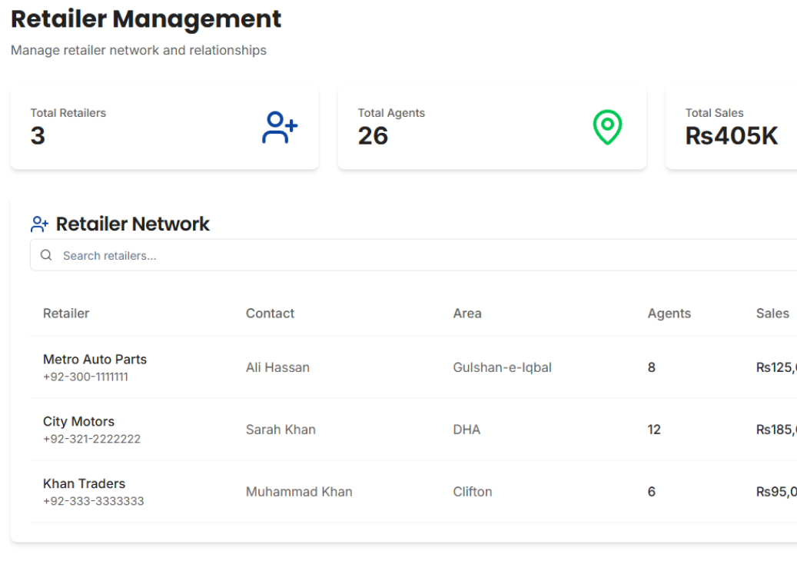
Task: Click the user-plus icon in Total Retailers card
Action: pos(280,128)
